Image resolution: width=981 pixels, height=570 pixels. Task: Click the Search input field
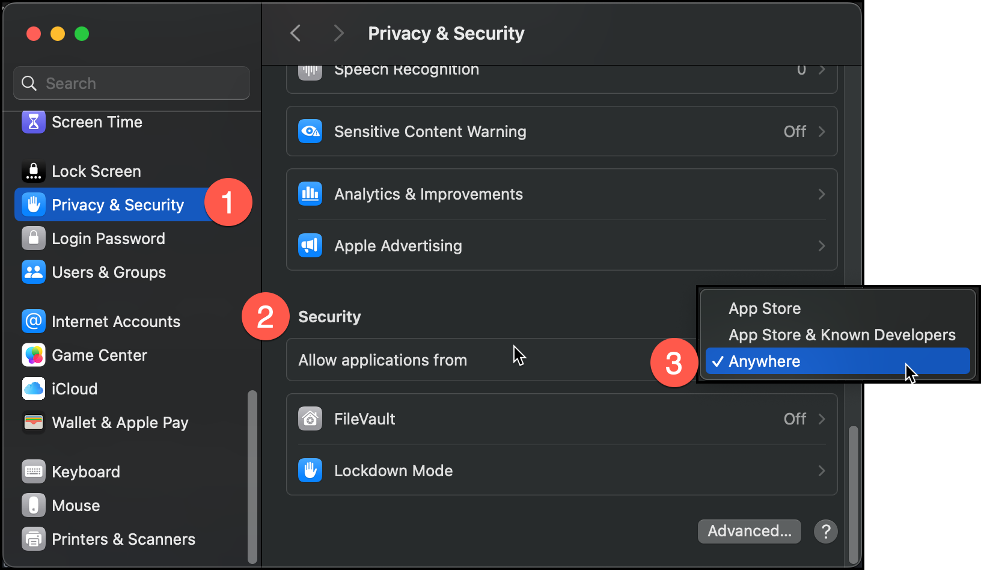132,83
